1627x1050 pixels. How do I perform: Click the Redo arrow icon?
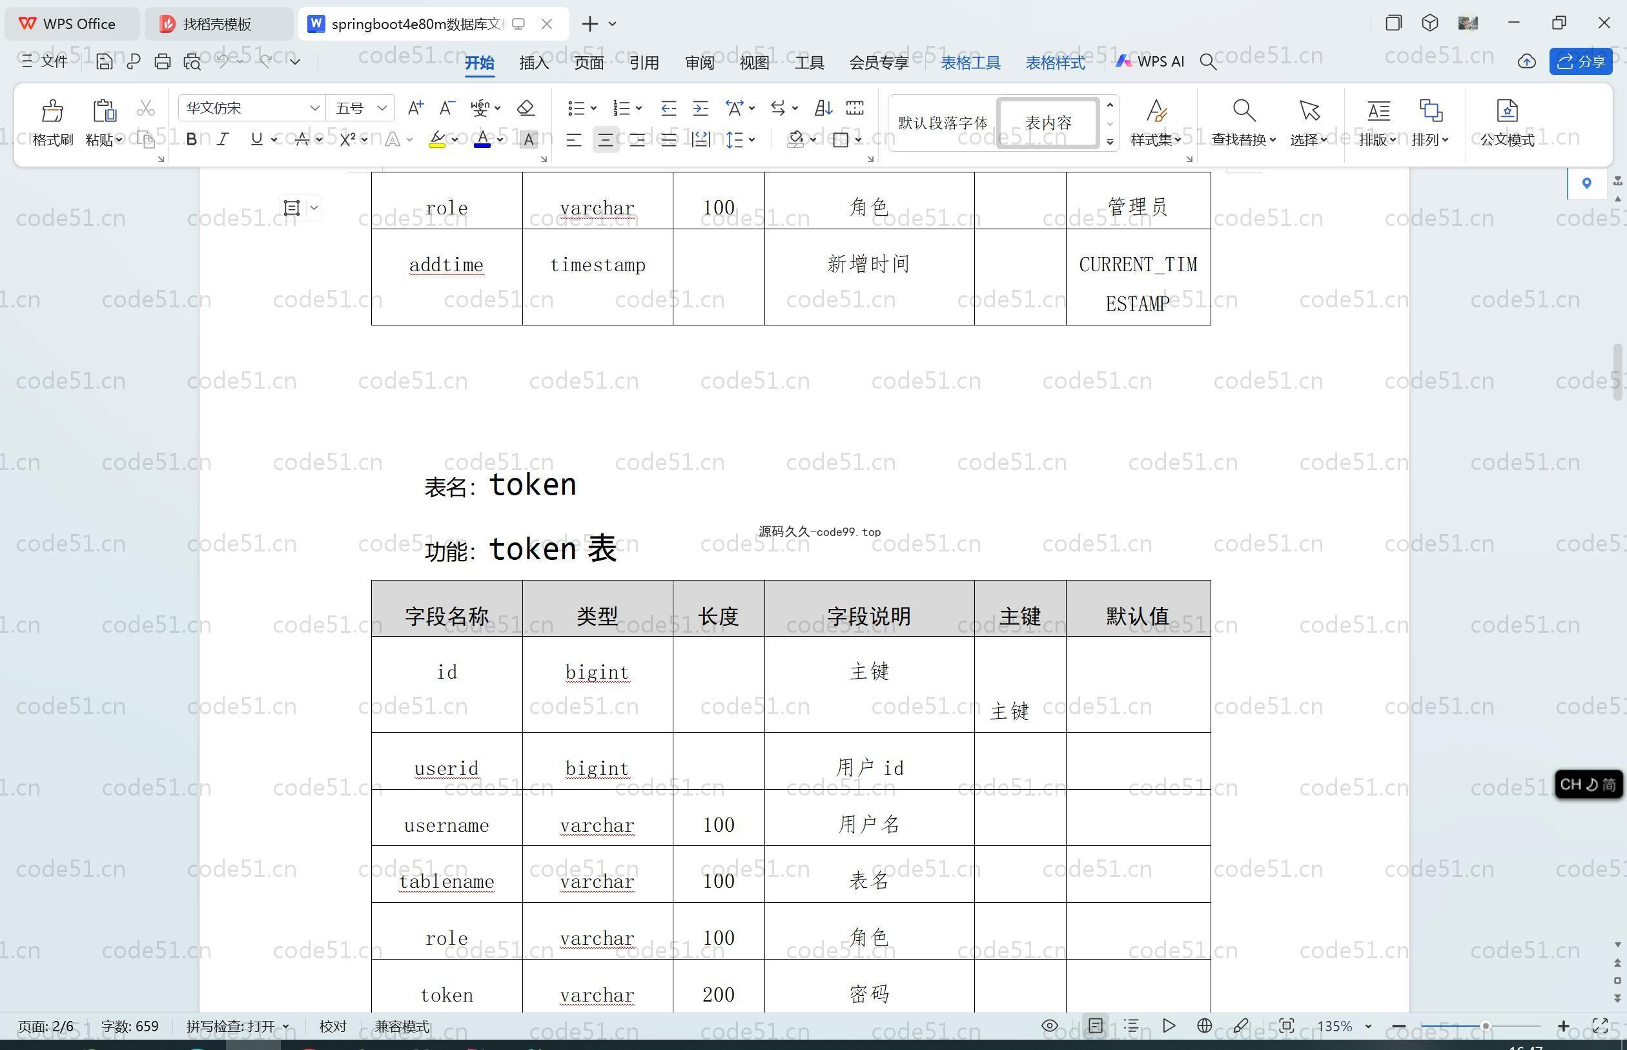pos(265,61)
